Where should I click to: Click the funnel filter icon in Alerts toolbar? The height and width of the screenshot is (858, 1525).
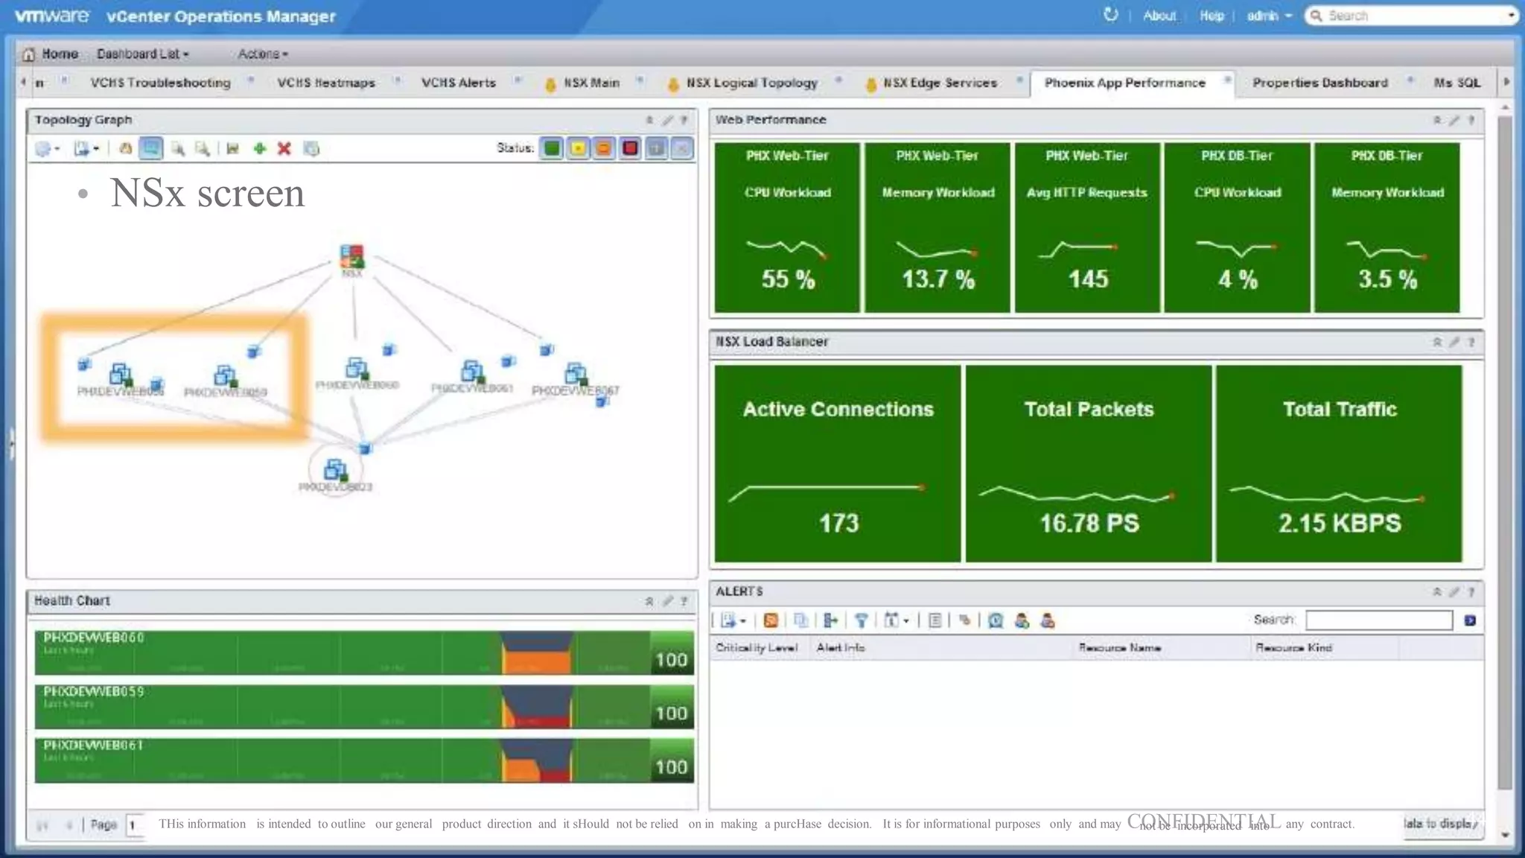[861, 620]
